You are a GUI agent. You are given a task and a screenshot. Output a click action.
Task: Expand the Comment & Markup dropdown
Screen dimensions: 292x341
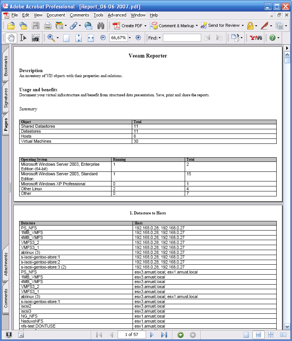[x=197, y=26]
